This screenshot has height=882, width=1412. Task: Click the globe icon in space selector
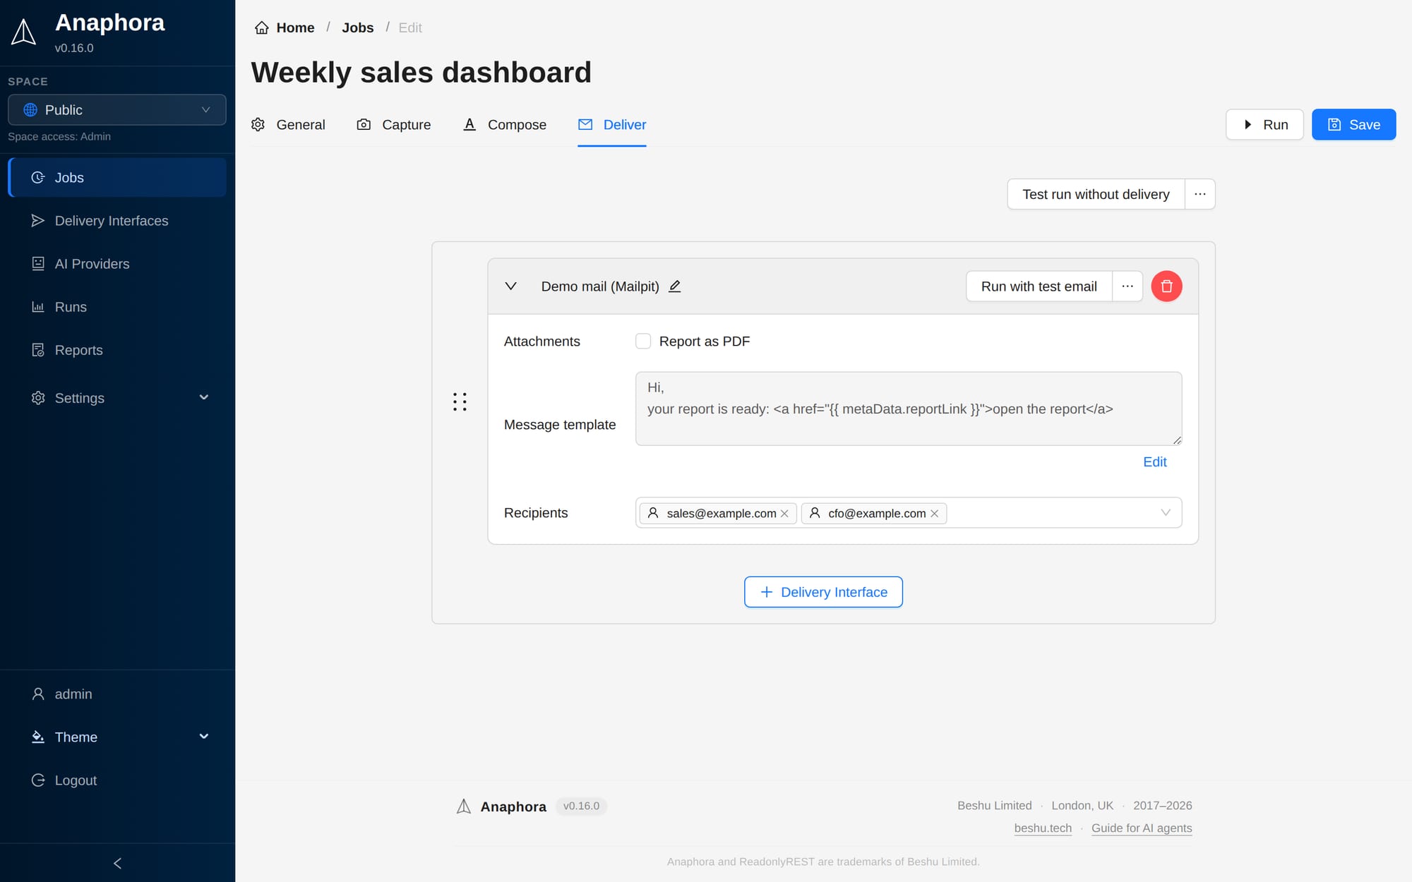point(30,110)
